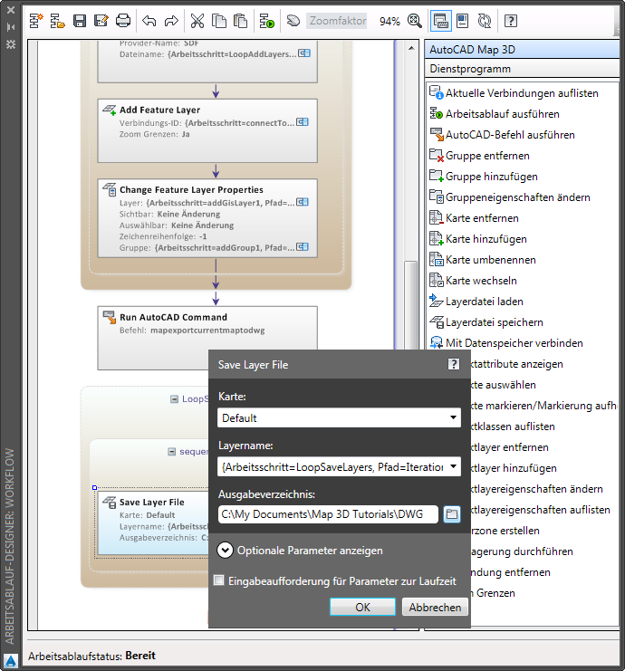Click the Ausgabeverzeichnis browse folder icon
Viewport: 625px width, 671px height.
click(452, 514)
